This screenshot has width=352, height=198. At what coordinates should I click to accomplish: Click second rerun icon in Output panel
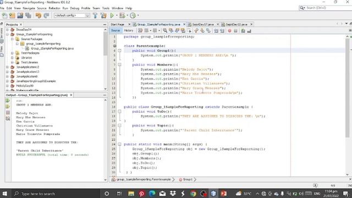coord(8,106)
